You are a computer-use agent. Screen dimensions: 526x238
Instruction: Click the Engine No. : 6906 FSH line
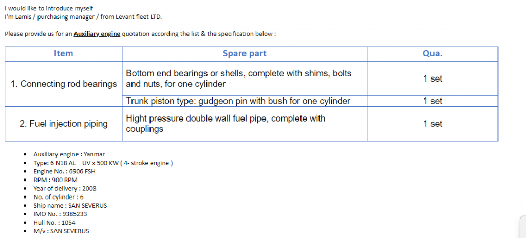point(62,172)
